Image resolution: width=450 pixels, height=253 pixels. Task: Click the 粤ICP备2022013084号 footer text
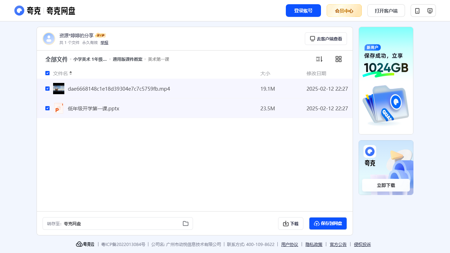[x=123, y=245]
